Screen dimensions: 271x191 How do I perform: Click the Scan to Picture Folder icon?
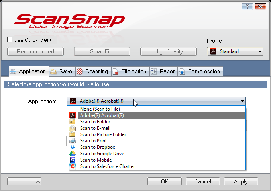(x=73, y=134)
